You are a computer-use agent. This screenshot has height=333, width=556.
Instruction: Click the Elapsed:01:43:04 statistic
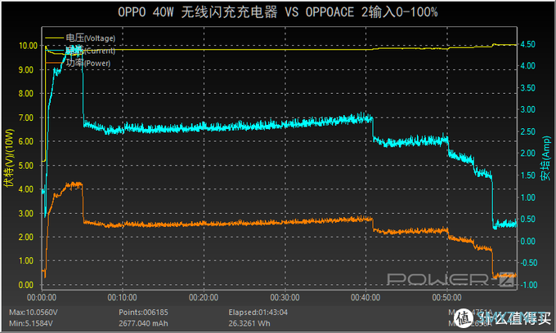tap(258, 313)
